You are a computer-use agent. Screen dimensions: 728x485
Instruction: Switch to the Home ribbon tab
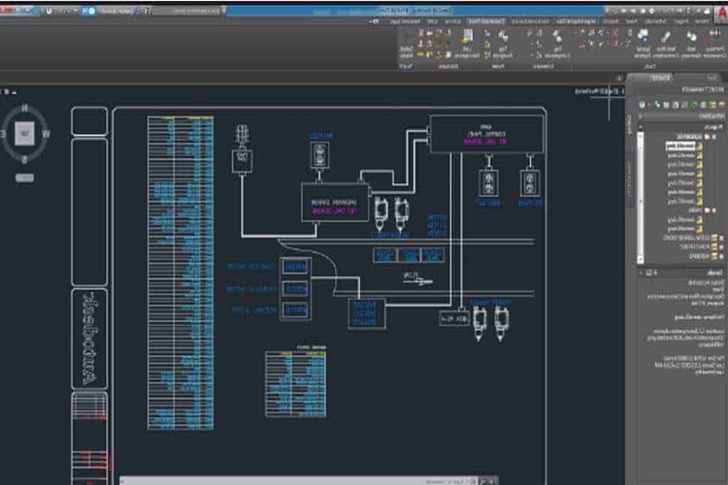pos(702,21)
